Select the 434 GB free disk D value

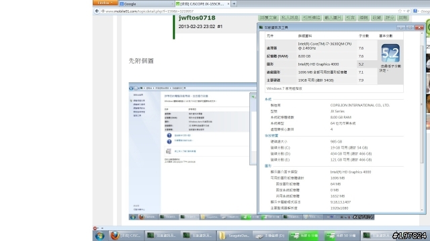pos(351,153)
